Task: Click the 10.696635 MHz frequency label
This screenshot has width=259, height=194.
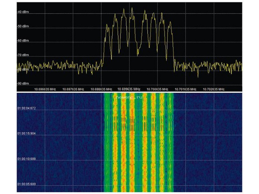Action: (x=45, y=89)
